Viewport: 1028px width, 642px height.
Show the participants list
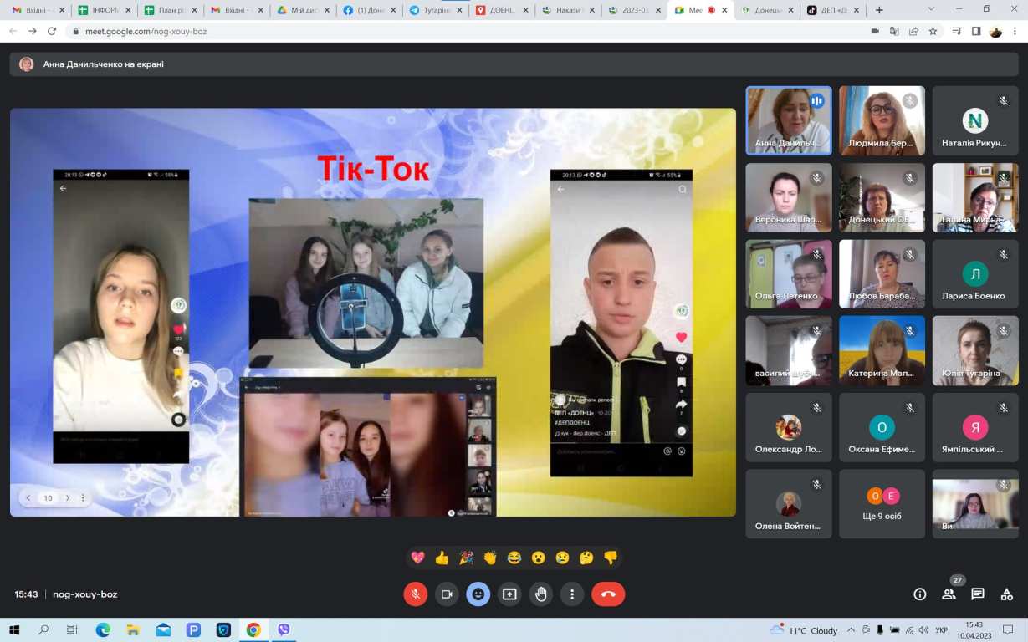point(949,594)
